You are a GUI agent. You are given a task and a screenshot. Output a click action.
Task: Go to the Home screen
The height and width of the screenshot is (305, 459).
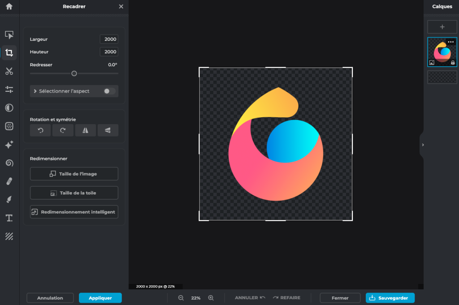[9, 7]
